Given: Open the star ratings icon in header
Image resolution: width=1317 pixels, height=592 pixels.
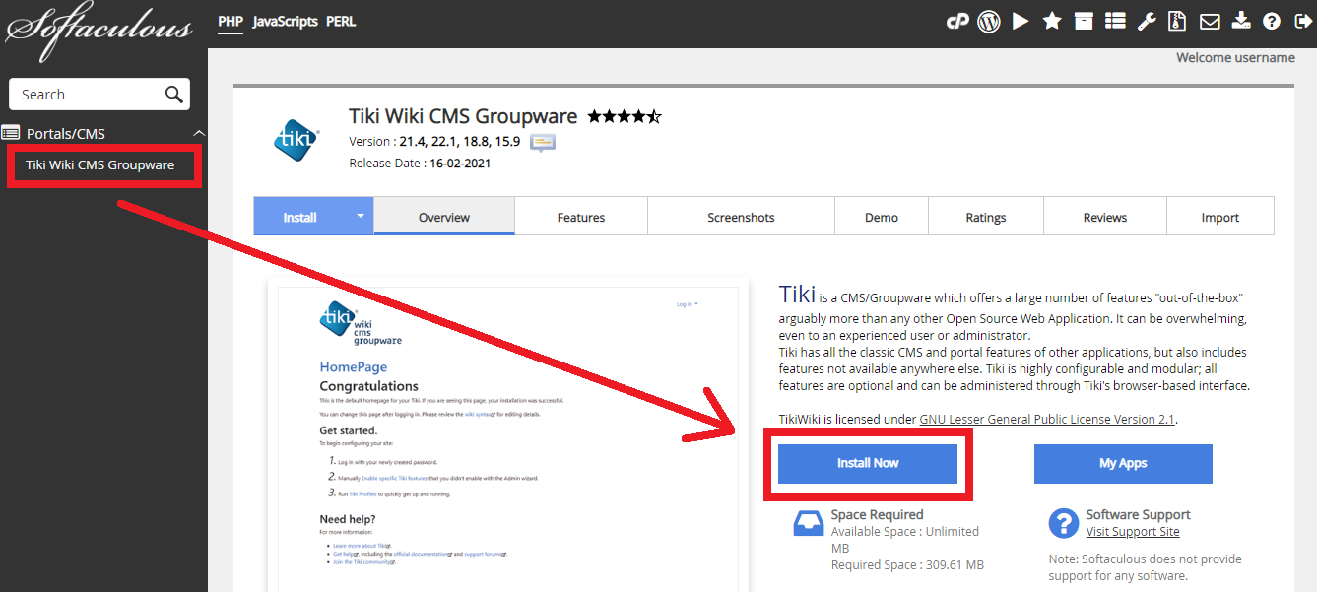Looking at the screenshot, I should [x=1052, y=21].
